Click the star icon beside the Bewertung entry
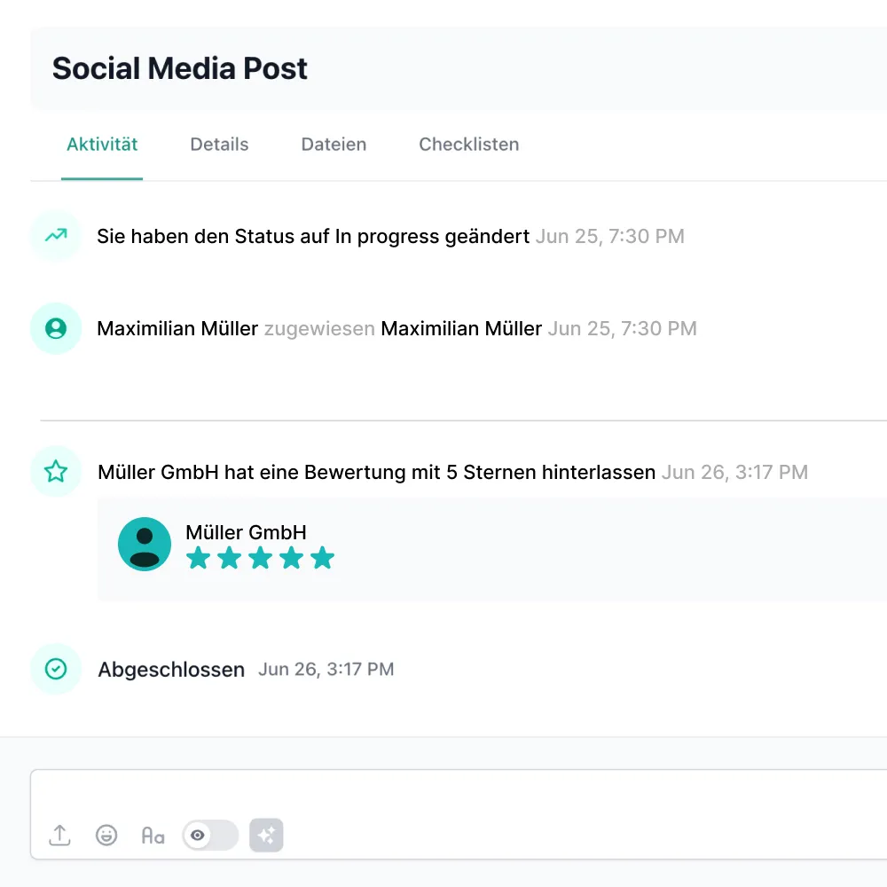Image resolution: width=887 pixels, height=887 pixels. tap(55, 471)
